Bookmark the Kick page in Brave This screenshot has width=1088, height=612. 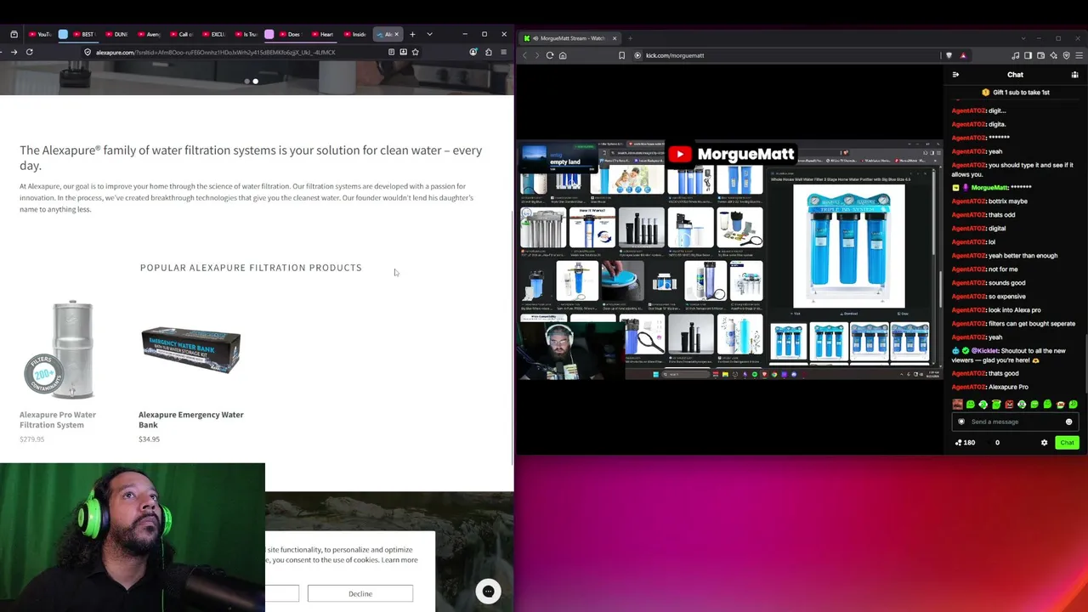pyautogui.click(x=622, y=55)
